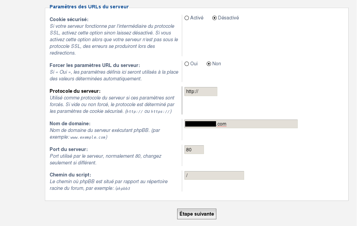Click the Chemin du script input field
357x226 pixels.
[214, 175]
